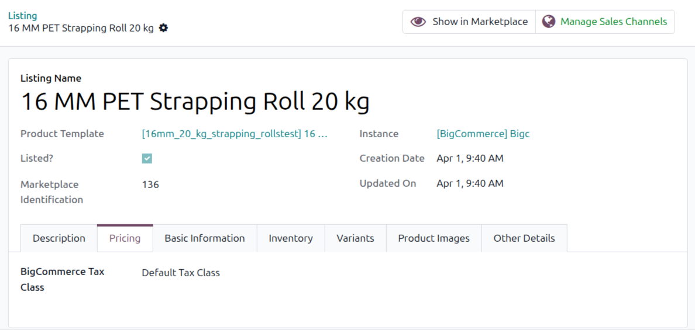Click the globe icon on Manage Sales Channels

[x=549, y=22]
